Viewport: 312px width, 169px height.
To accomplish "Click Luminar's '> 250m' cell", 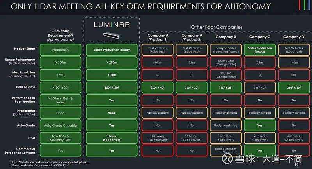I will tap(112, 62).
